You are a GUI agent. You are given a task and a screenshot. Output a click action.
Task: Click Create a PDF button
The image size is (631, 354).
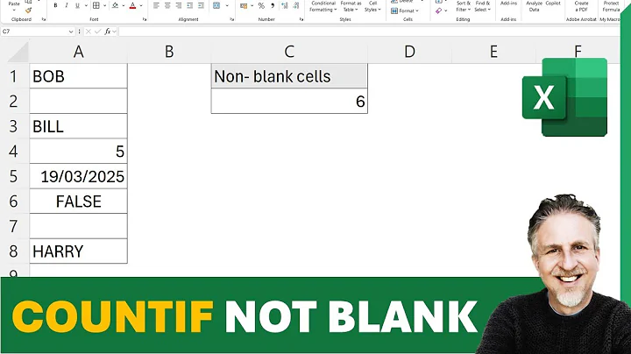pyautogui.click(x=581, y=6)
